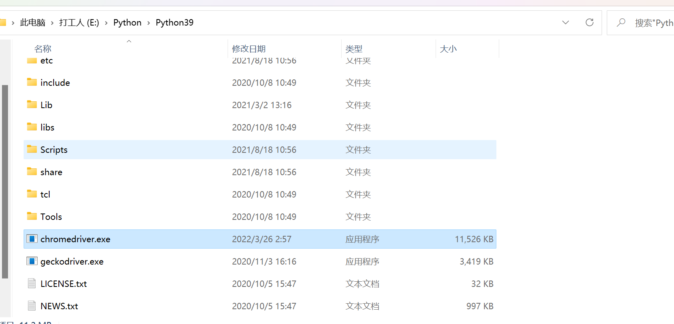Viewport: 674px width, 324px height.
Task: Click 文本文档 type of LICENSE.txt
Action: (362, 284)
